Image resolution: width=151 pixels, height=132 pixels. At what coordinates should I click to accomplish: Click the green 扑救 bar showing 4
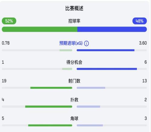click(49, 106)
